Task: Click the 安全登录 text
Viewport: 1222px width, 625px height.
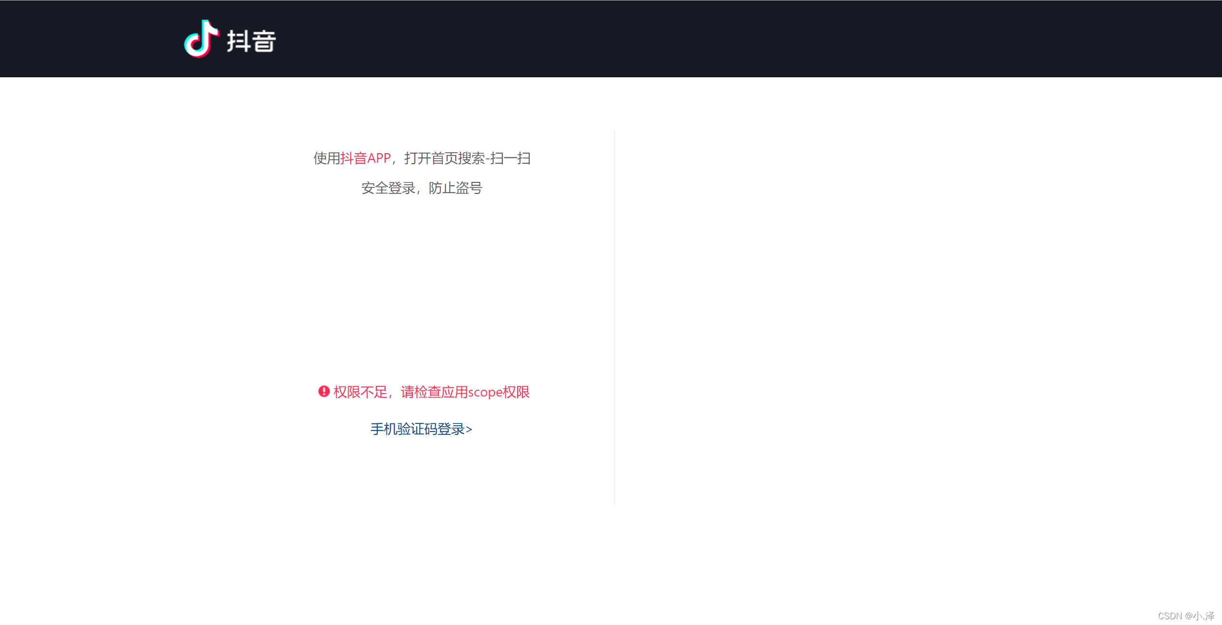Action: pos(388,188)
